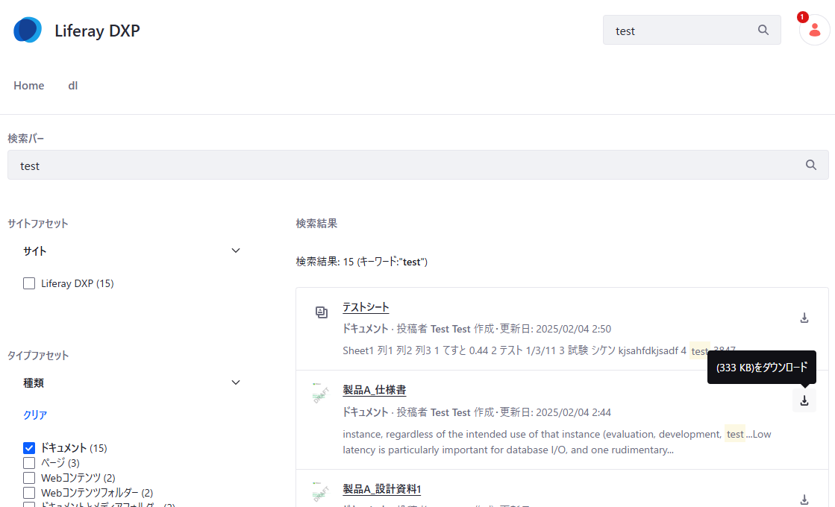Go to the Home navigation item

tap(29, 86)
